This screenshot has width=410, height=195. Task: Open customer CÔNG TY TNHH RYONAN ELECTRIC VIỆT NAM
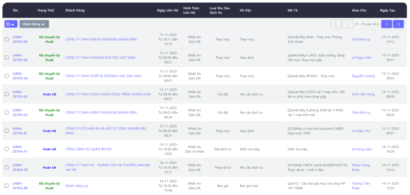[100, 58]
